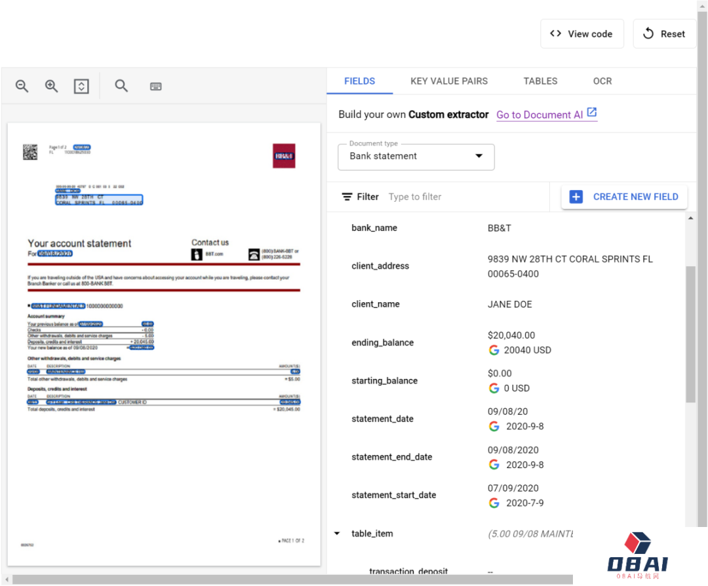Click the fit-to-page icon

pos(81,87)
